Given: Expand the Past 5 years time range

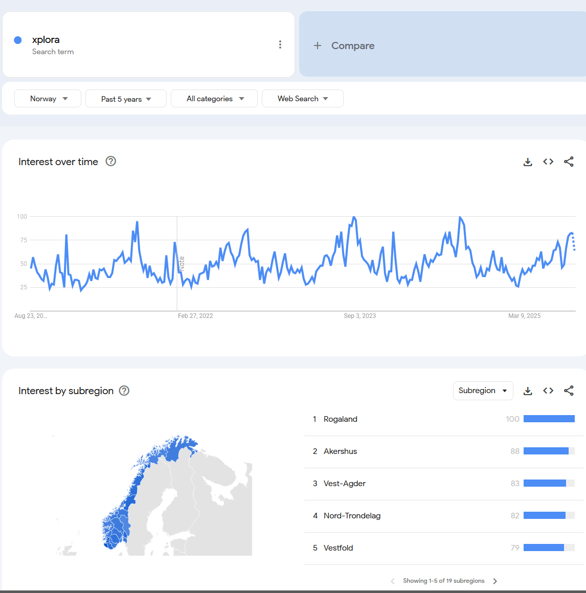Looking at the screenshot, I should click(x=126, y=99).
